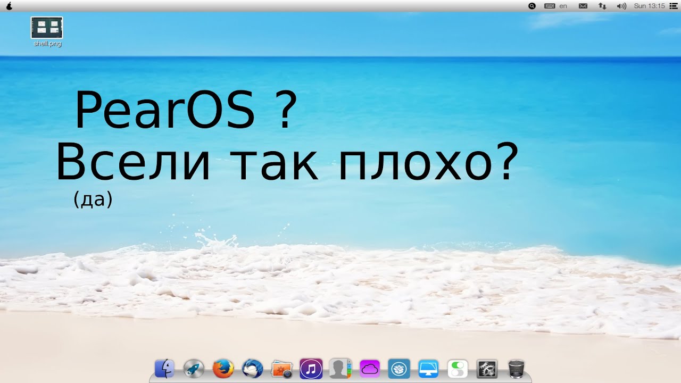Click the pear logo menu
The height and width of the screenshot is (383, 681).
point(9,6)
